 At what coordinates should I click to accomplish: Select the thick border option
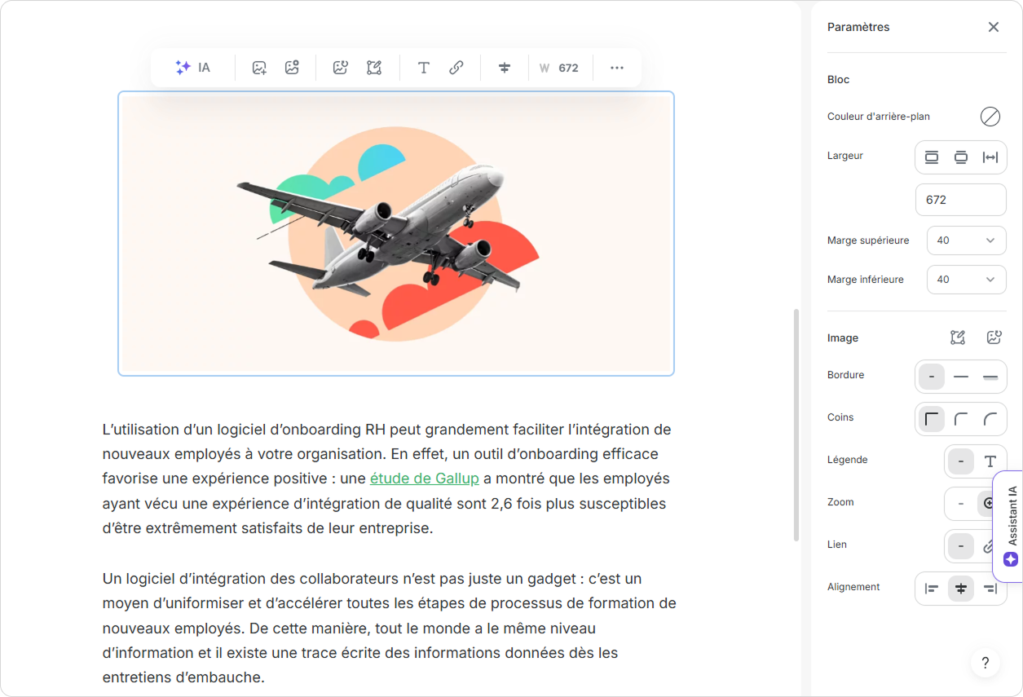click(x=990, y=377)
